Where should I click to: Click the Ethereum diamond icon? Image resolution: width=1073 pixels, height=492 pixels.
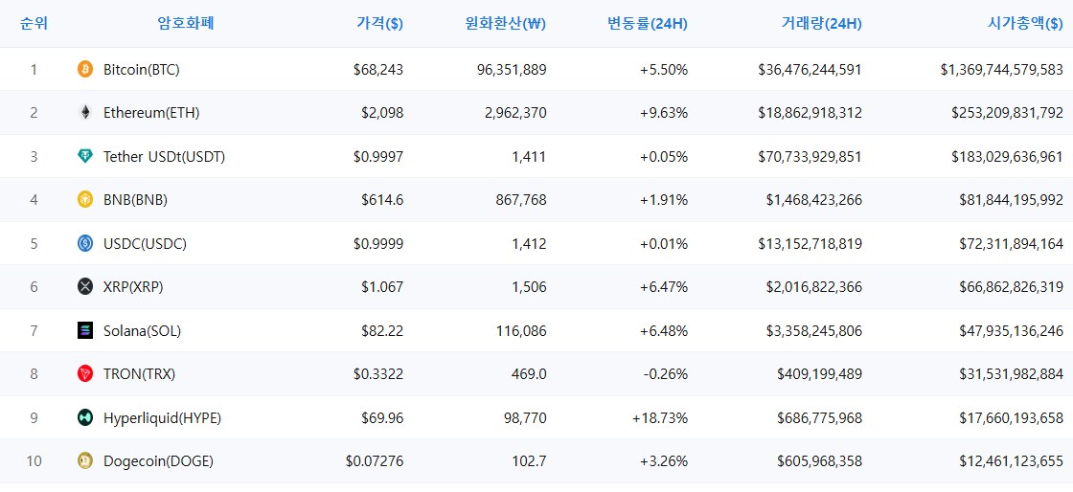85,113
